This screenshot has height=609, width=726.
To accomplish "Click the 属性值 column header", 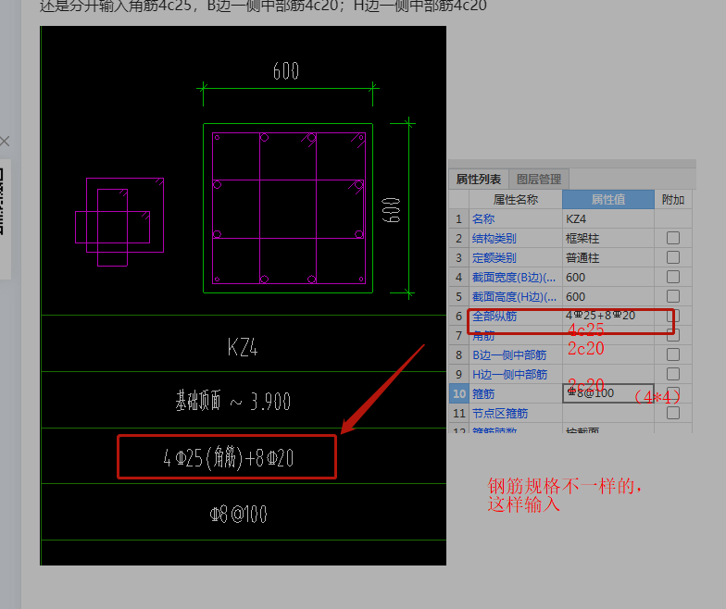I will click(607, 200).
